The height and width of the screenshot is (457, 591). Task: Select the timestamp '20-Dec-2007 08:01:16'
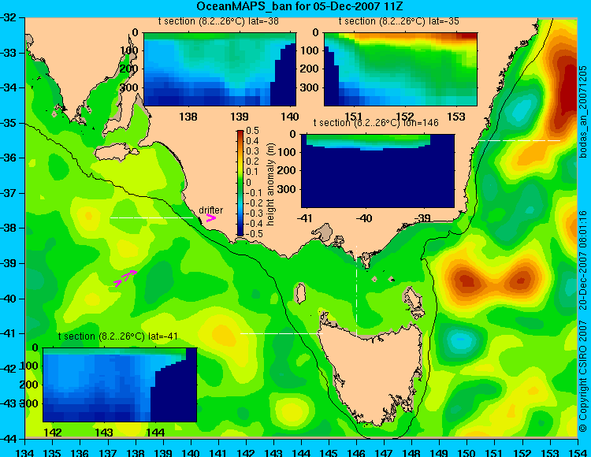pyautogui.click(x=582, y=260)
